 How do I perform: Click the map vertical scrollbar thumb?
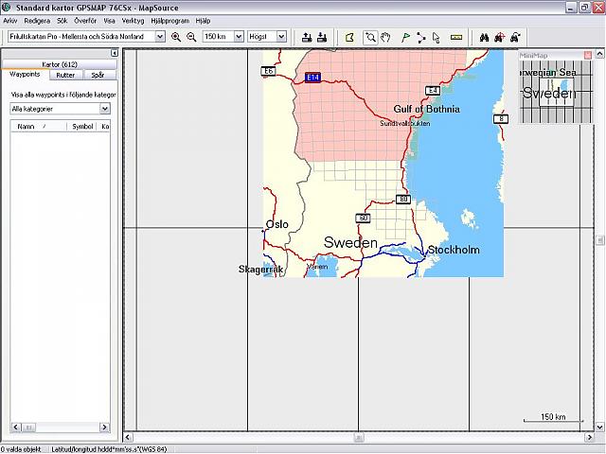pos(599,240)
